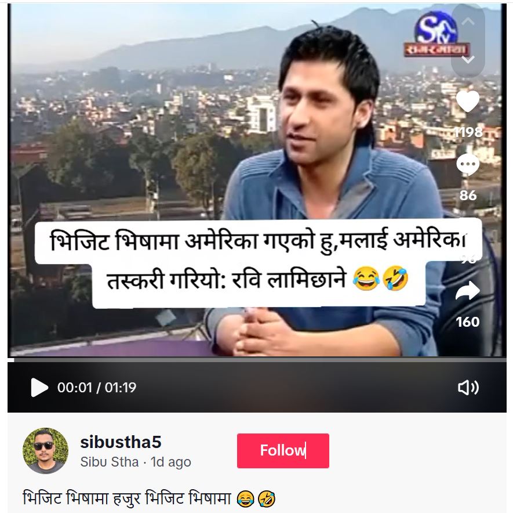The height and width of the screenshot is (513, 513).
Task: Click the 160 shares count
Action: (468, 321)
